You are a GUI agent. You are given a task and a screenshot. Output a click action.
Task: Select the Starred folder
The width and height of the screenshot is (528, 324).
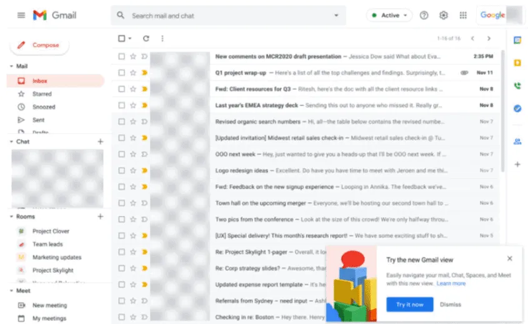[42, 94]
